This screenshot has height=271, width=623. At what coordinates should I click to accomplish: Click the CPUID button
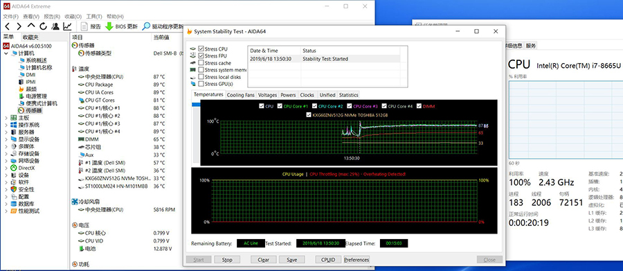[328, 260]
